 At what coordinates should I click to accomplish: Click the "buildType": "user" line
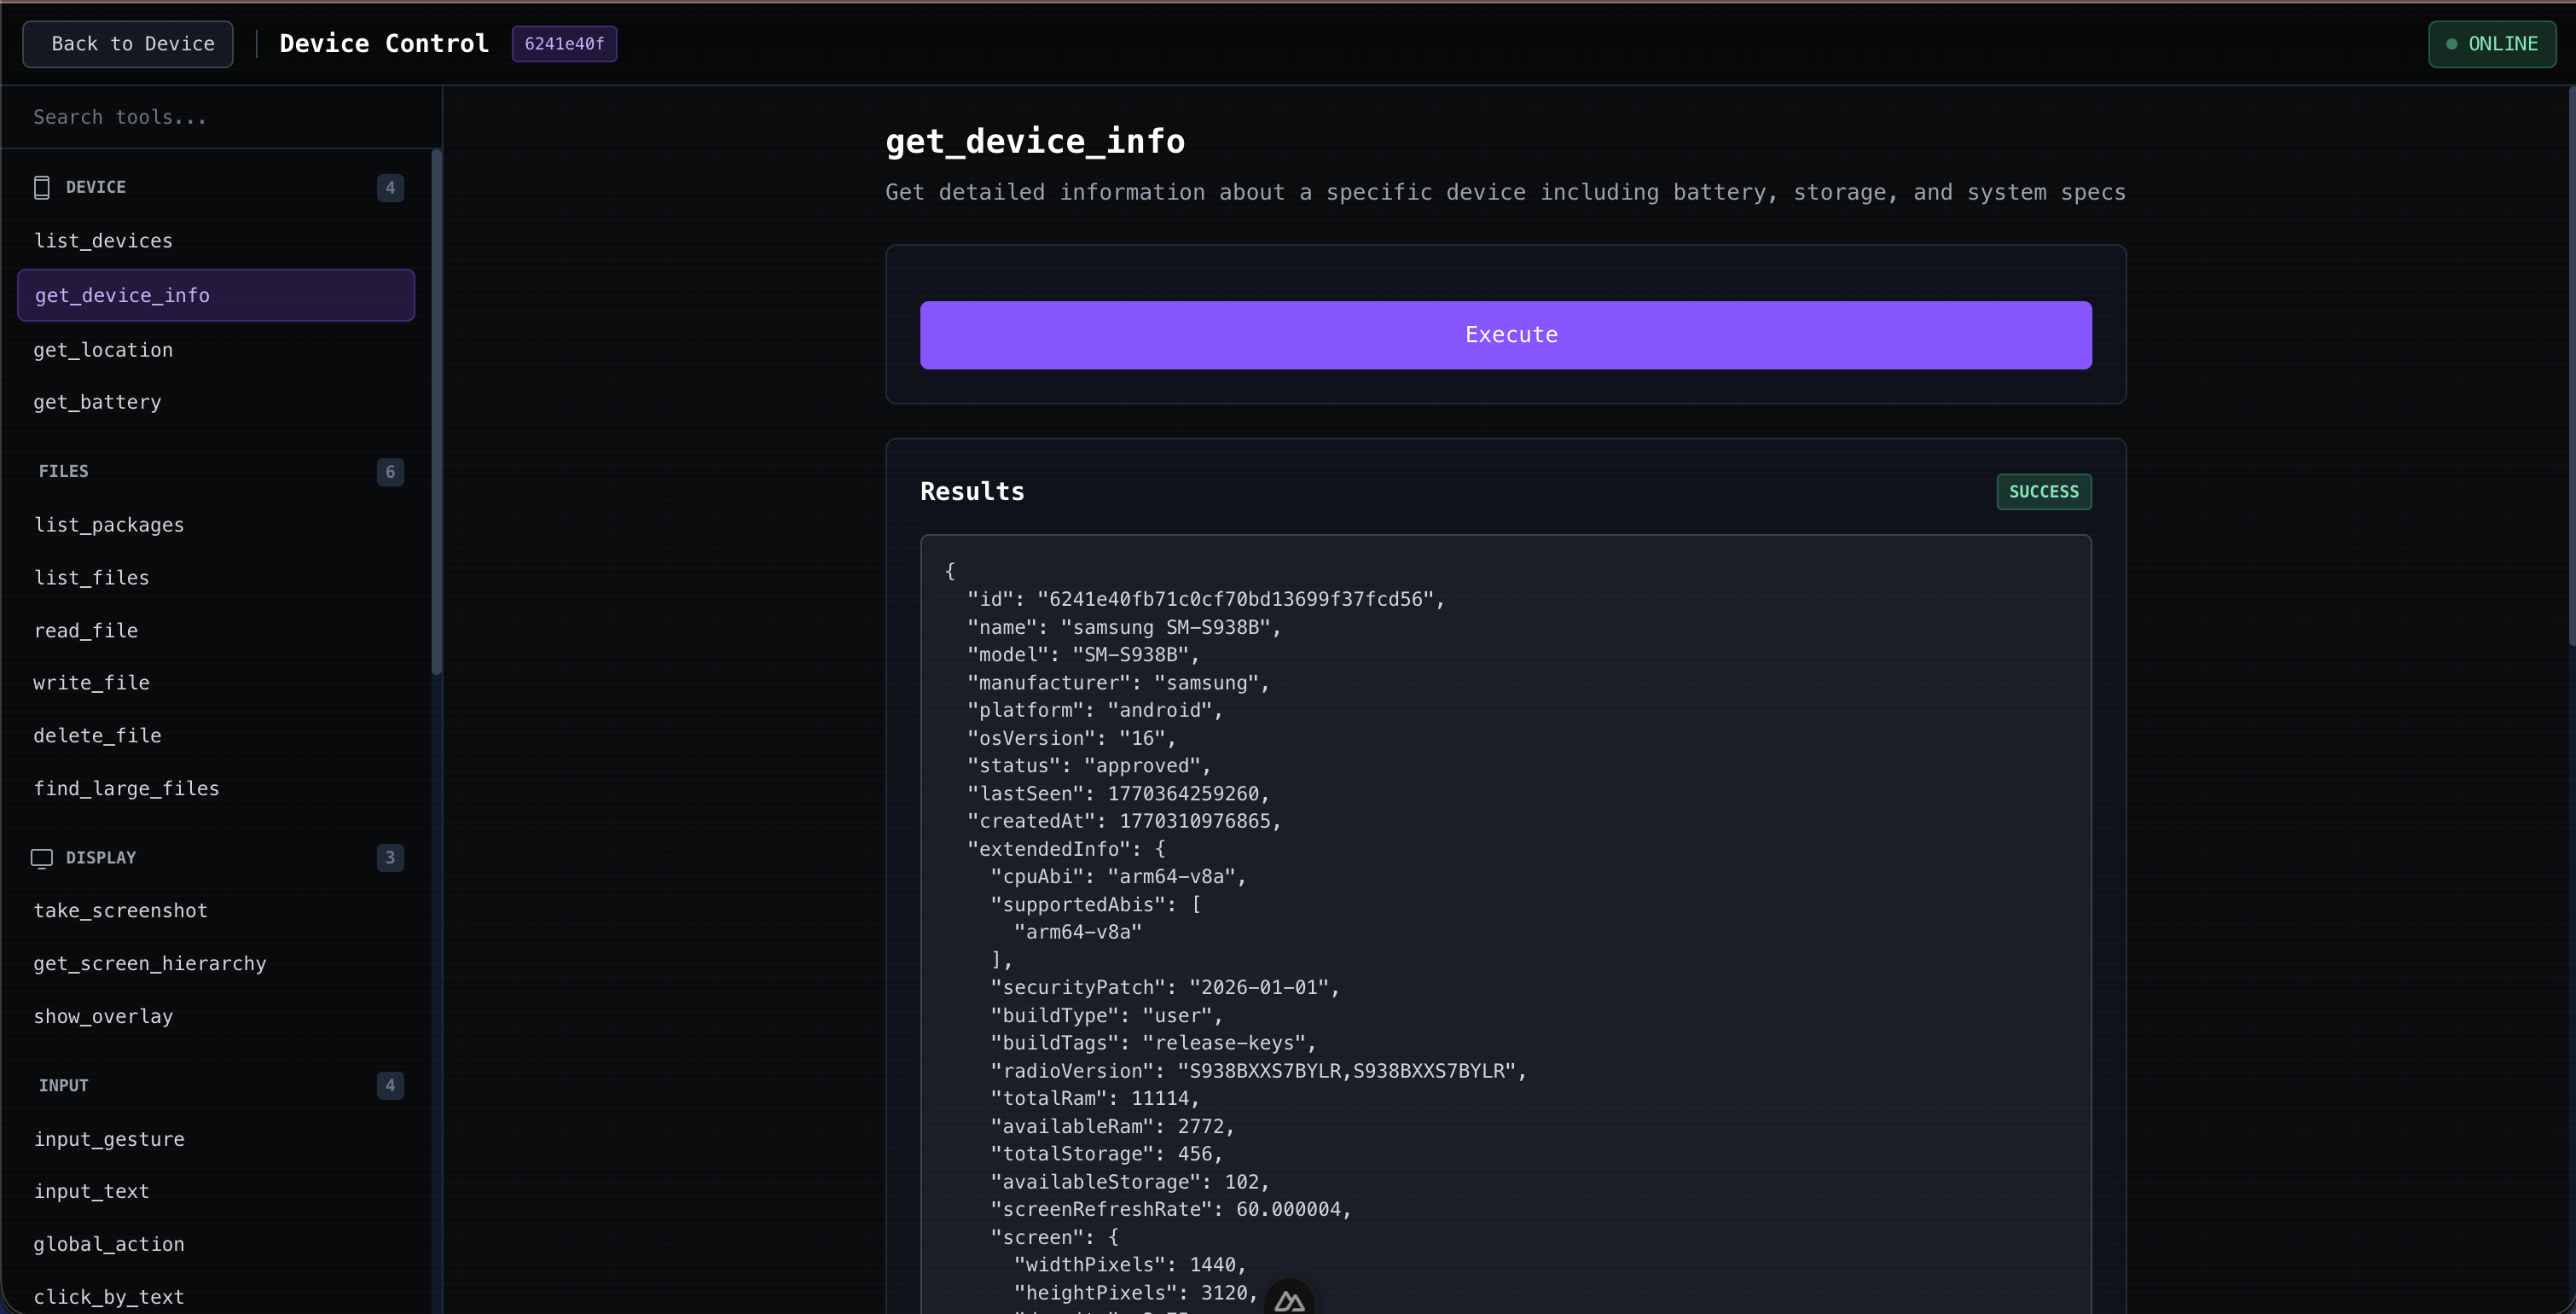pos(1107,1016)
